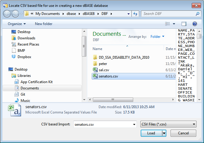Click the CSV based Import filename field
204x143 pixels.
click(105, 124)
